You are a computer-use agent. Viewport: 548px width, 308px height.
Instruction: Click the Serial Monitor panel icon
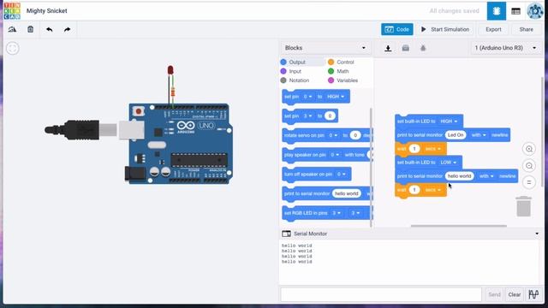click(x=286, y=234)
